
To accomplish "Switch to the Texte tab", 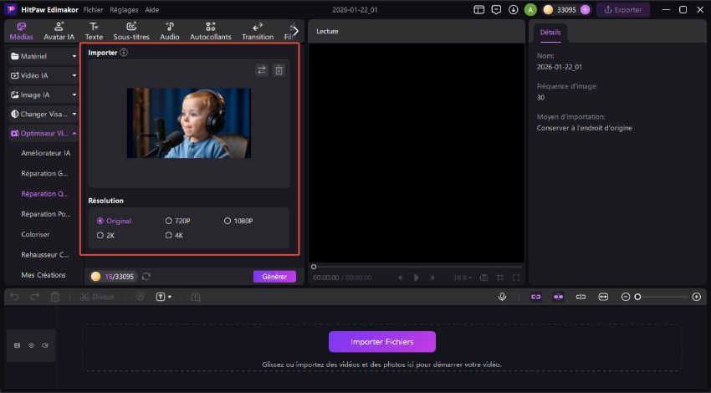I will (x=94, y=31).
